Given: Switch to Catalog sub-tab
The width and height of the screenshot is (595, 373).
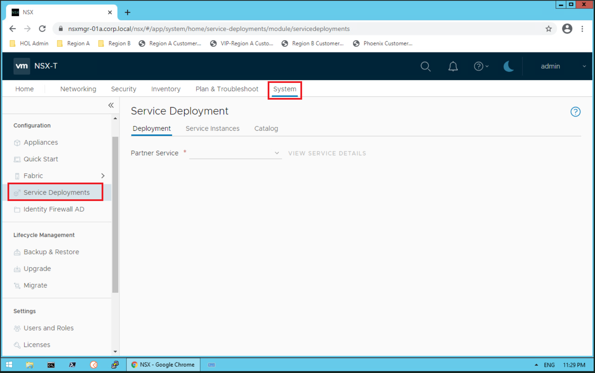Looking at the screenshot, I should pyautogui.click(x=266, y=128).
